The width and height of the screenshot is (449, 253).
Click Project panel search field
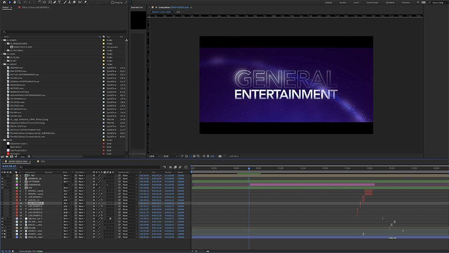point(64,32)
